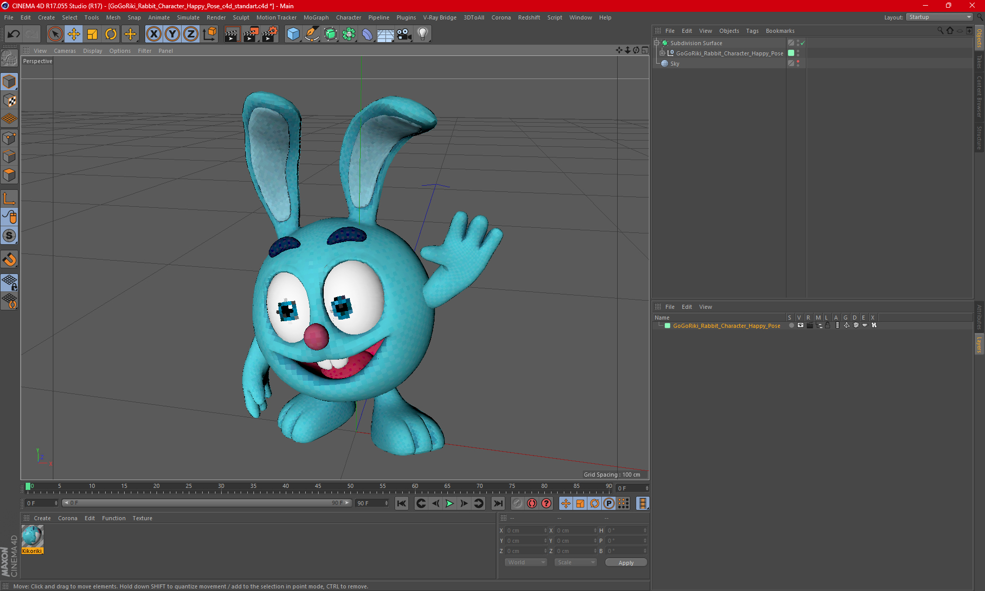Click the Undo arrow icon
Viewport: 985px width, 591px height.
(x=14, y=34)
